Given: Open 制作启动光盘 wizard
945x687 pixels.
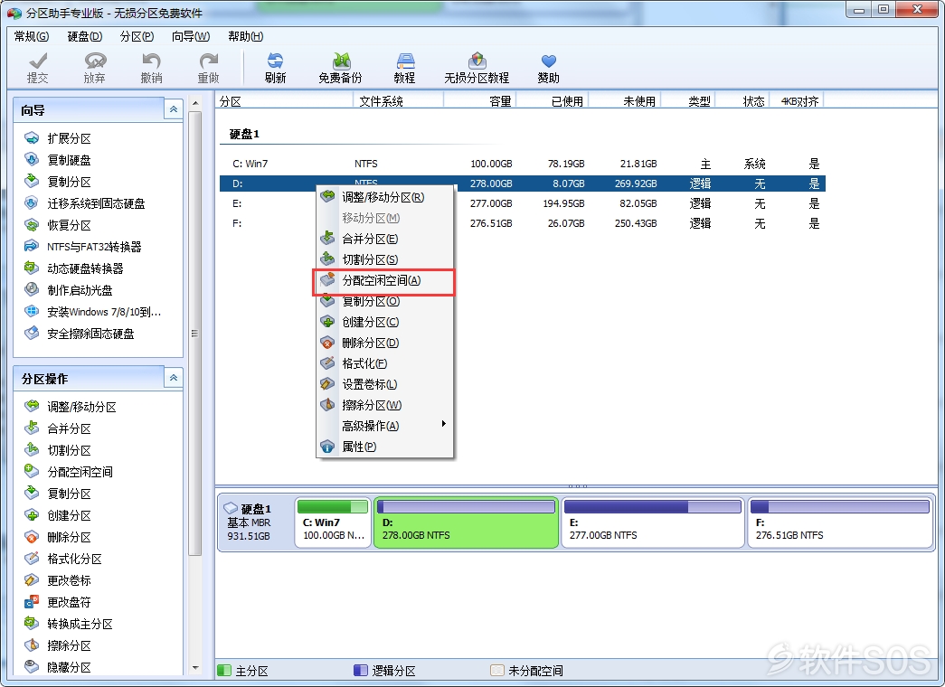Looking at the screenshot, I should click(68, 290).
